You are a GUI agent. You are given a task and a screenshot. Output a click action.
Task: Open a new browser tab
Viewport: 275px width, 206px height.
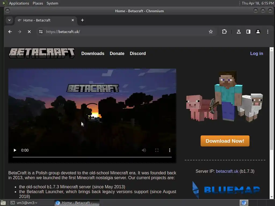point(82,20)
